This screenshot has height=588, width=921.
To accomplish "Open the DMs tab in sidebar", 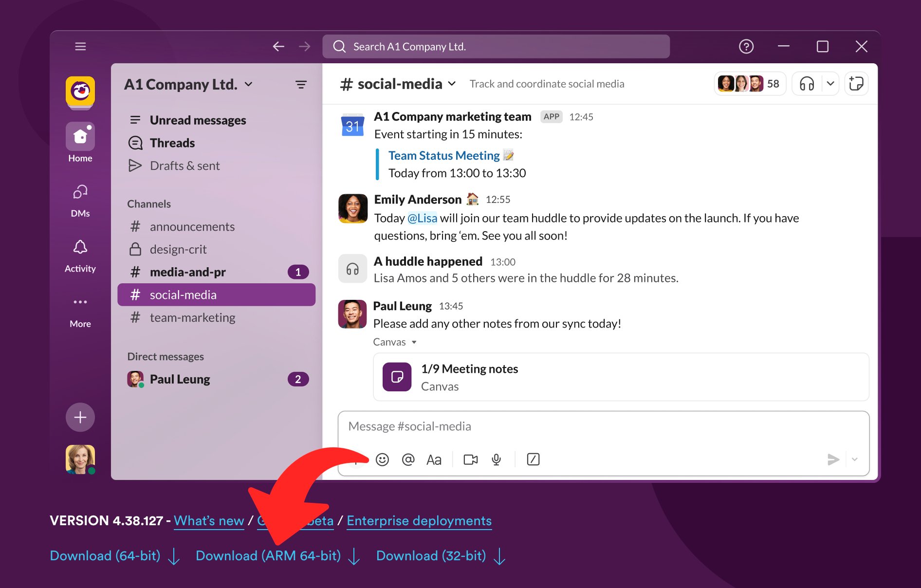I will click(x=80, y=201).
